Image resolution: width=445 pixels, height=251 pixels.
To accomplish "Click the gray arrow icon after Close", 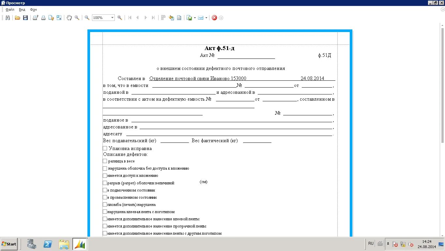I will pos(221,18).
